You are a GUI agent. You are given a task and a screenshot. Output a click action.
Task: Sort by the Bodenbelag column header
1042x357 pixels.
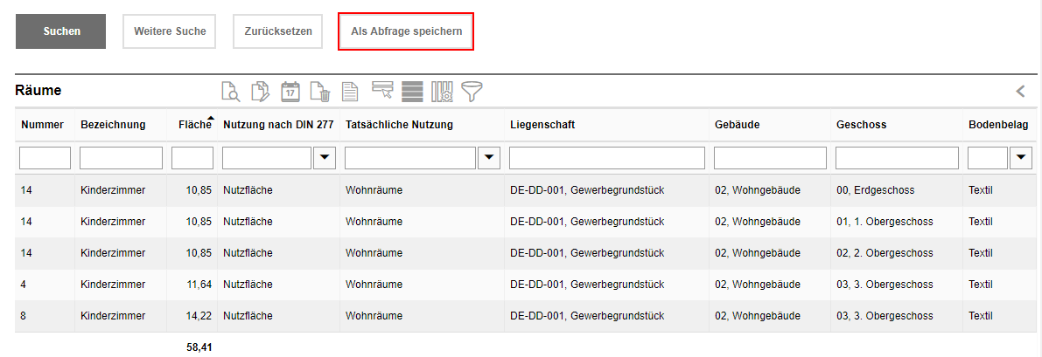(x=999, y=125)
